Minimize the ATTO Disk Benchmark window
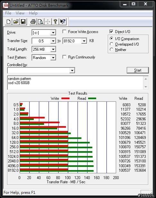The width and height of the screenshot is (156, 198). click(125, 4)
